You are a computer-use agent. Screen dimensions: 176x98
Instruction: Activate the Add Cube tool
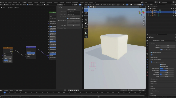tap(86, 37)
